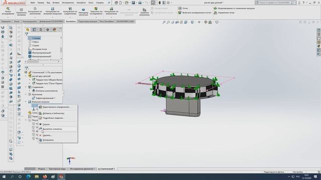321x180 pixels.
Task: Click the Save icon in top toolbar
Action: tap(133, 2)
